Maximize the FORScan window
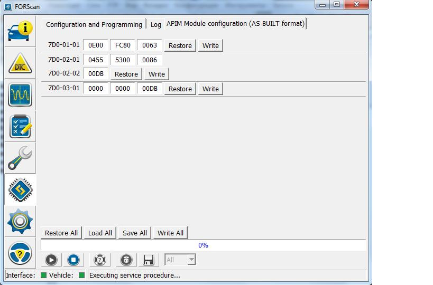 (337, 5)
